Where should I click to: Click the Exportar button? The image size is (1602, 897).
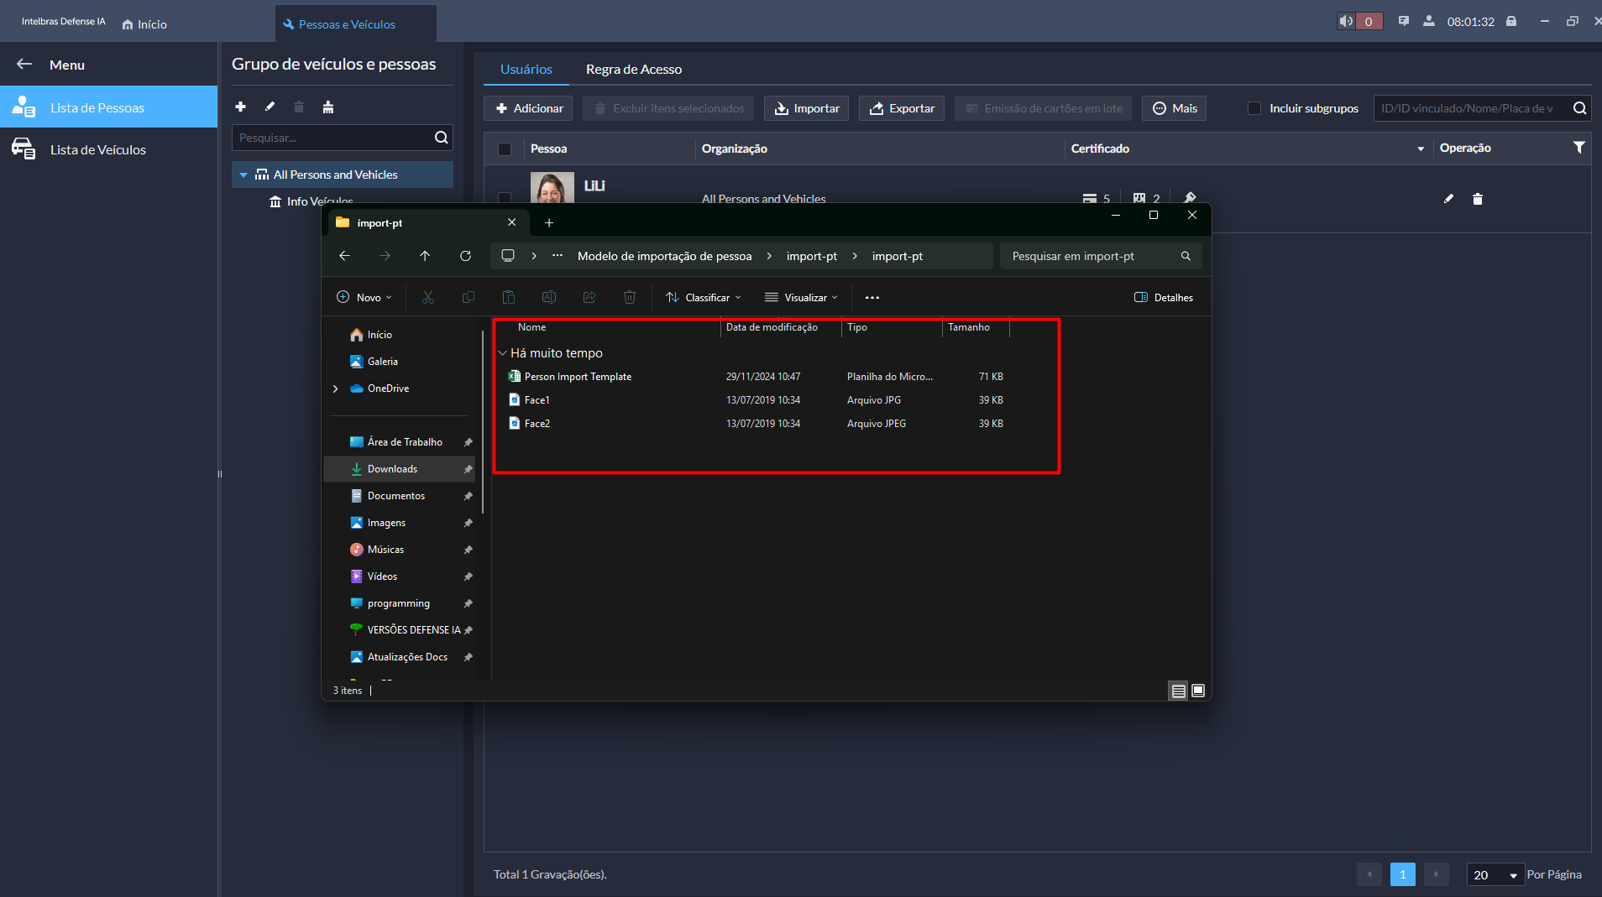[902, 108]
